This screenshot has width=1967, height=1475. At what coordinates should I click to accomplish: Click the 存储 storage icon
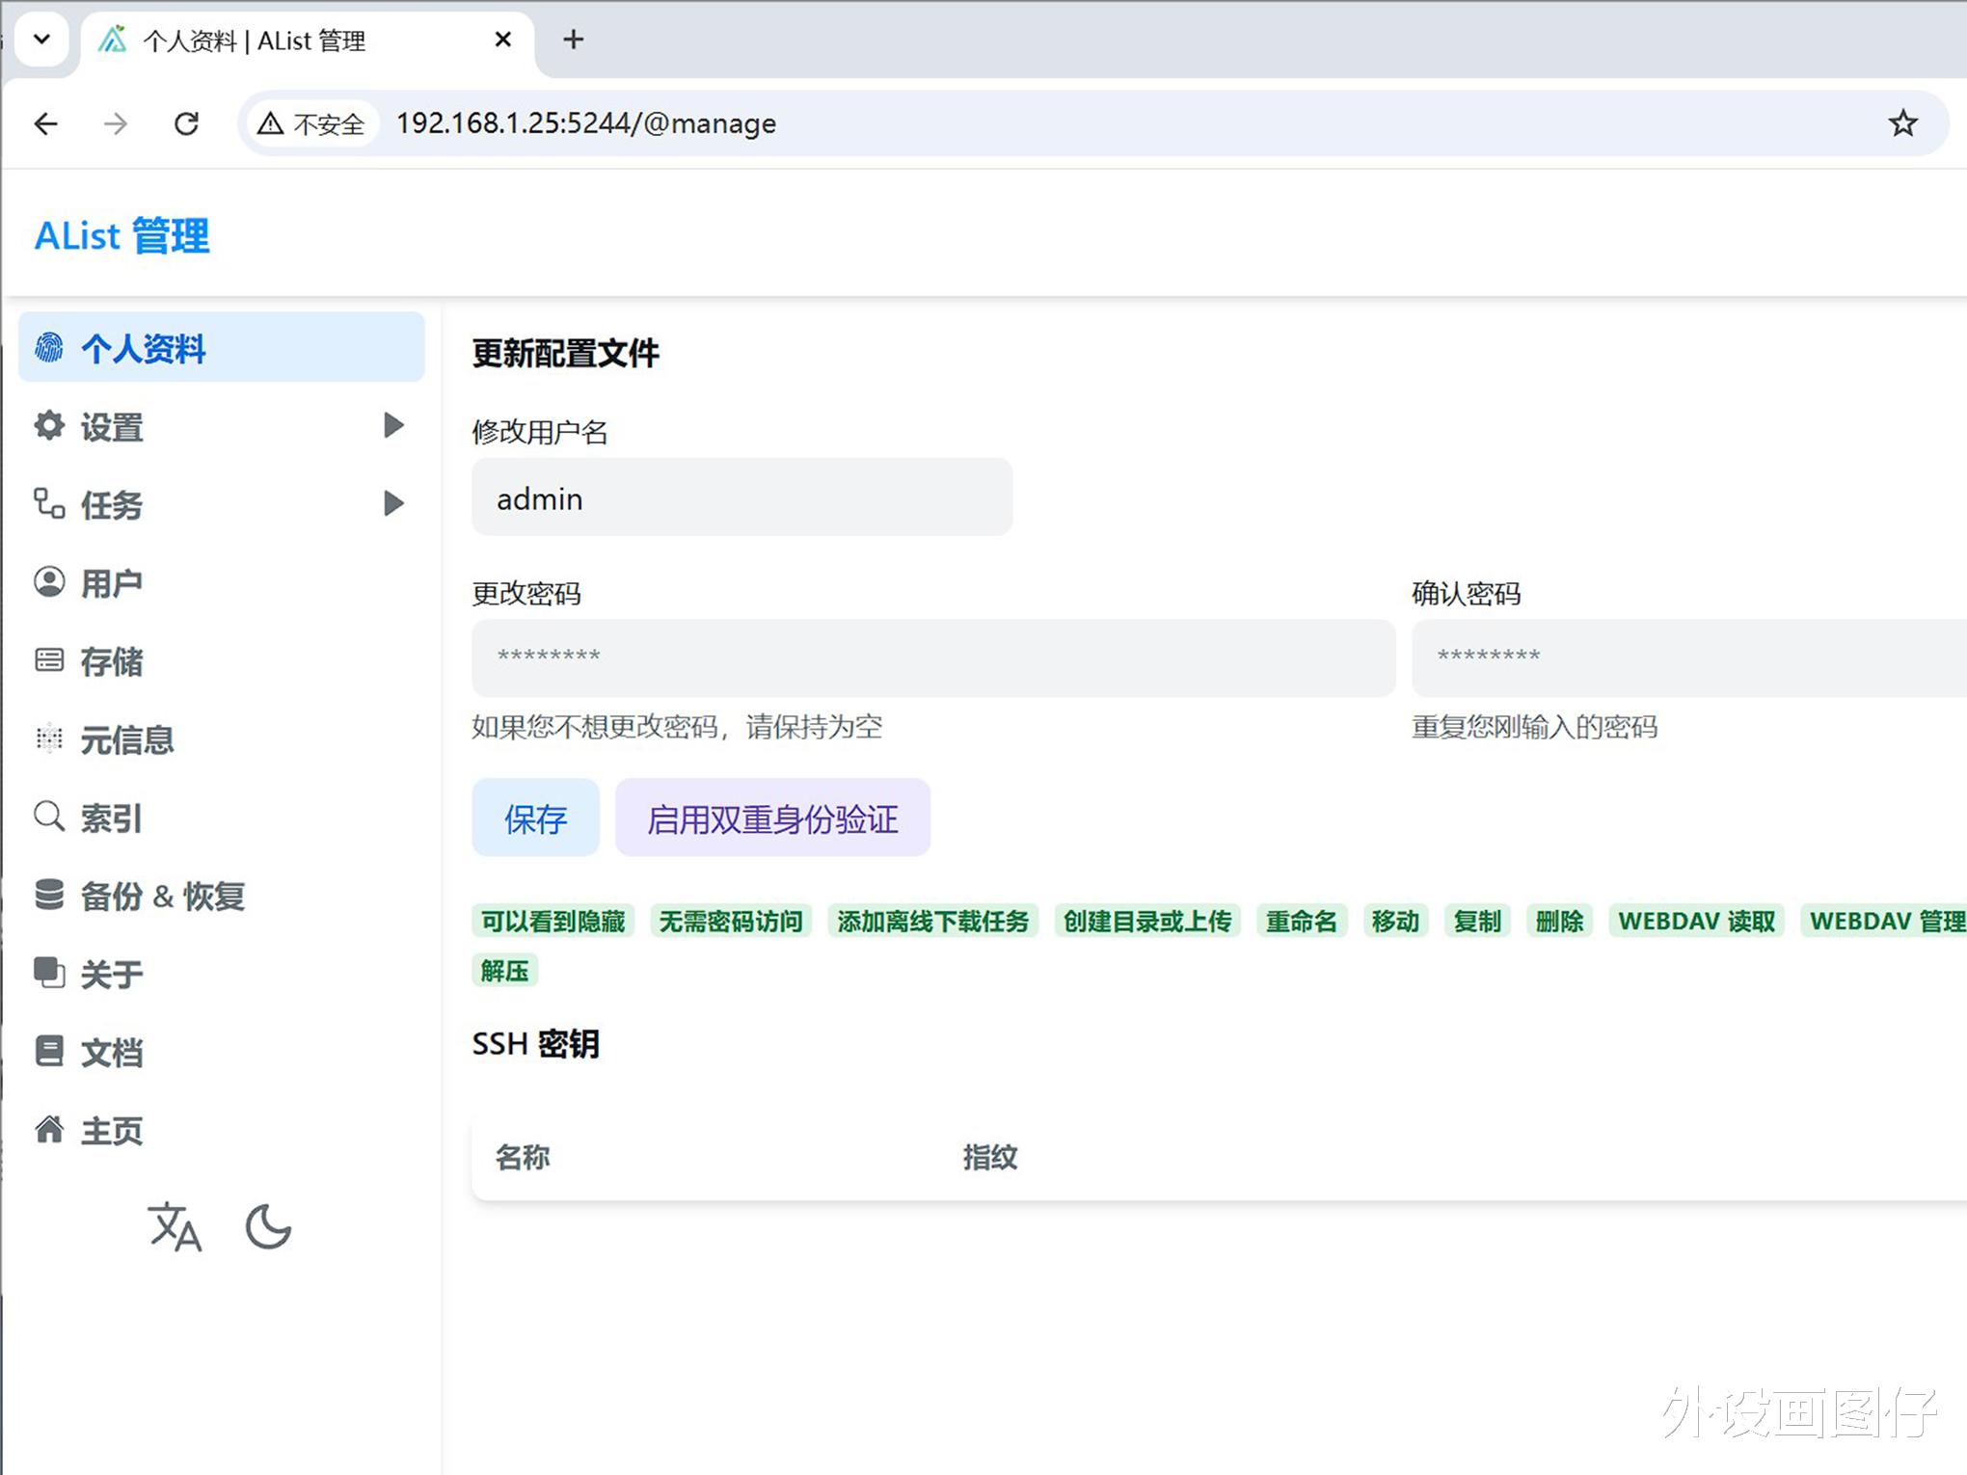coord(49,660)
